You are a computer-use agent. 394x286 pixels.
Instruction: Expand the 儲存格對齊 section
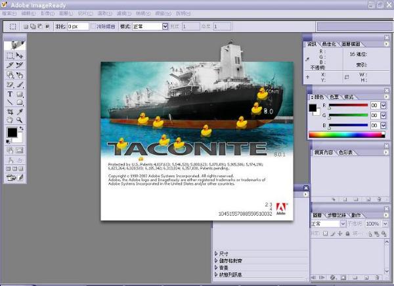tap(216, 260)
